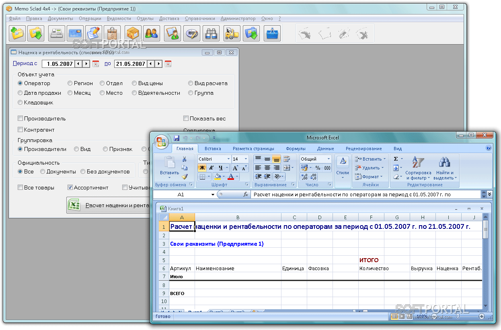Click the end date field 21.05.2007
Image resolution: width=501 pixels, height=330 pixels.
(130, 64)
